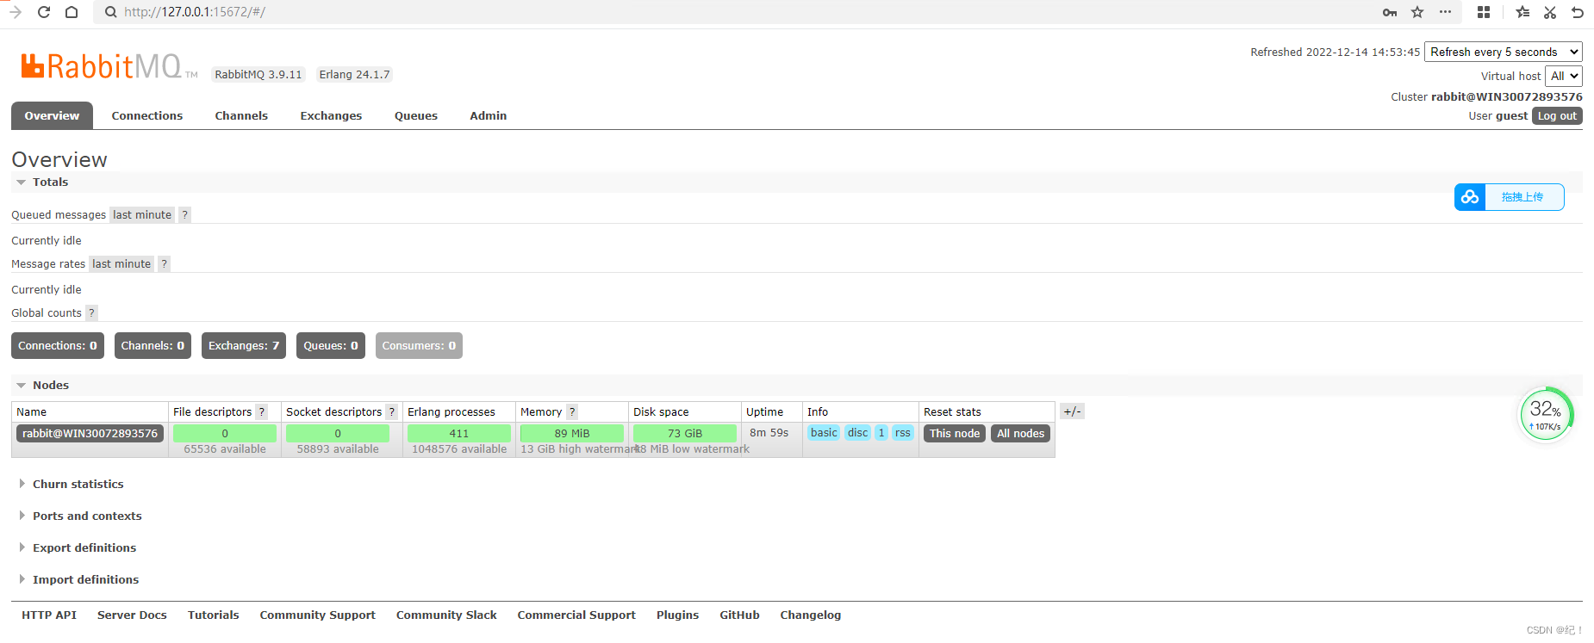This screenshot has width=1594, height=643.
Task: Open the GitHub footer link
Action: 739,615
